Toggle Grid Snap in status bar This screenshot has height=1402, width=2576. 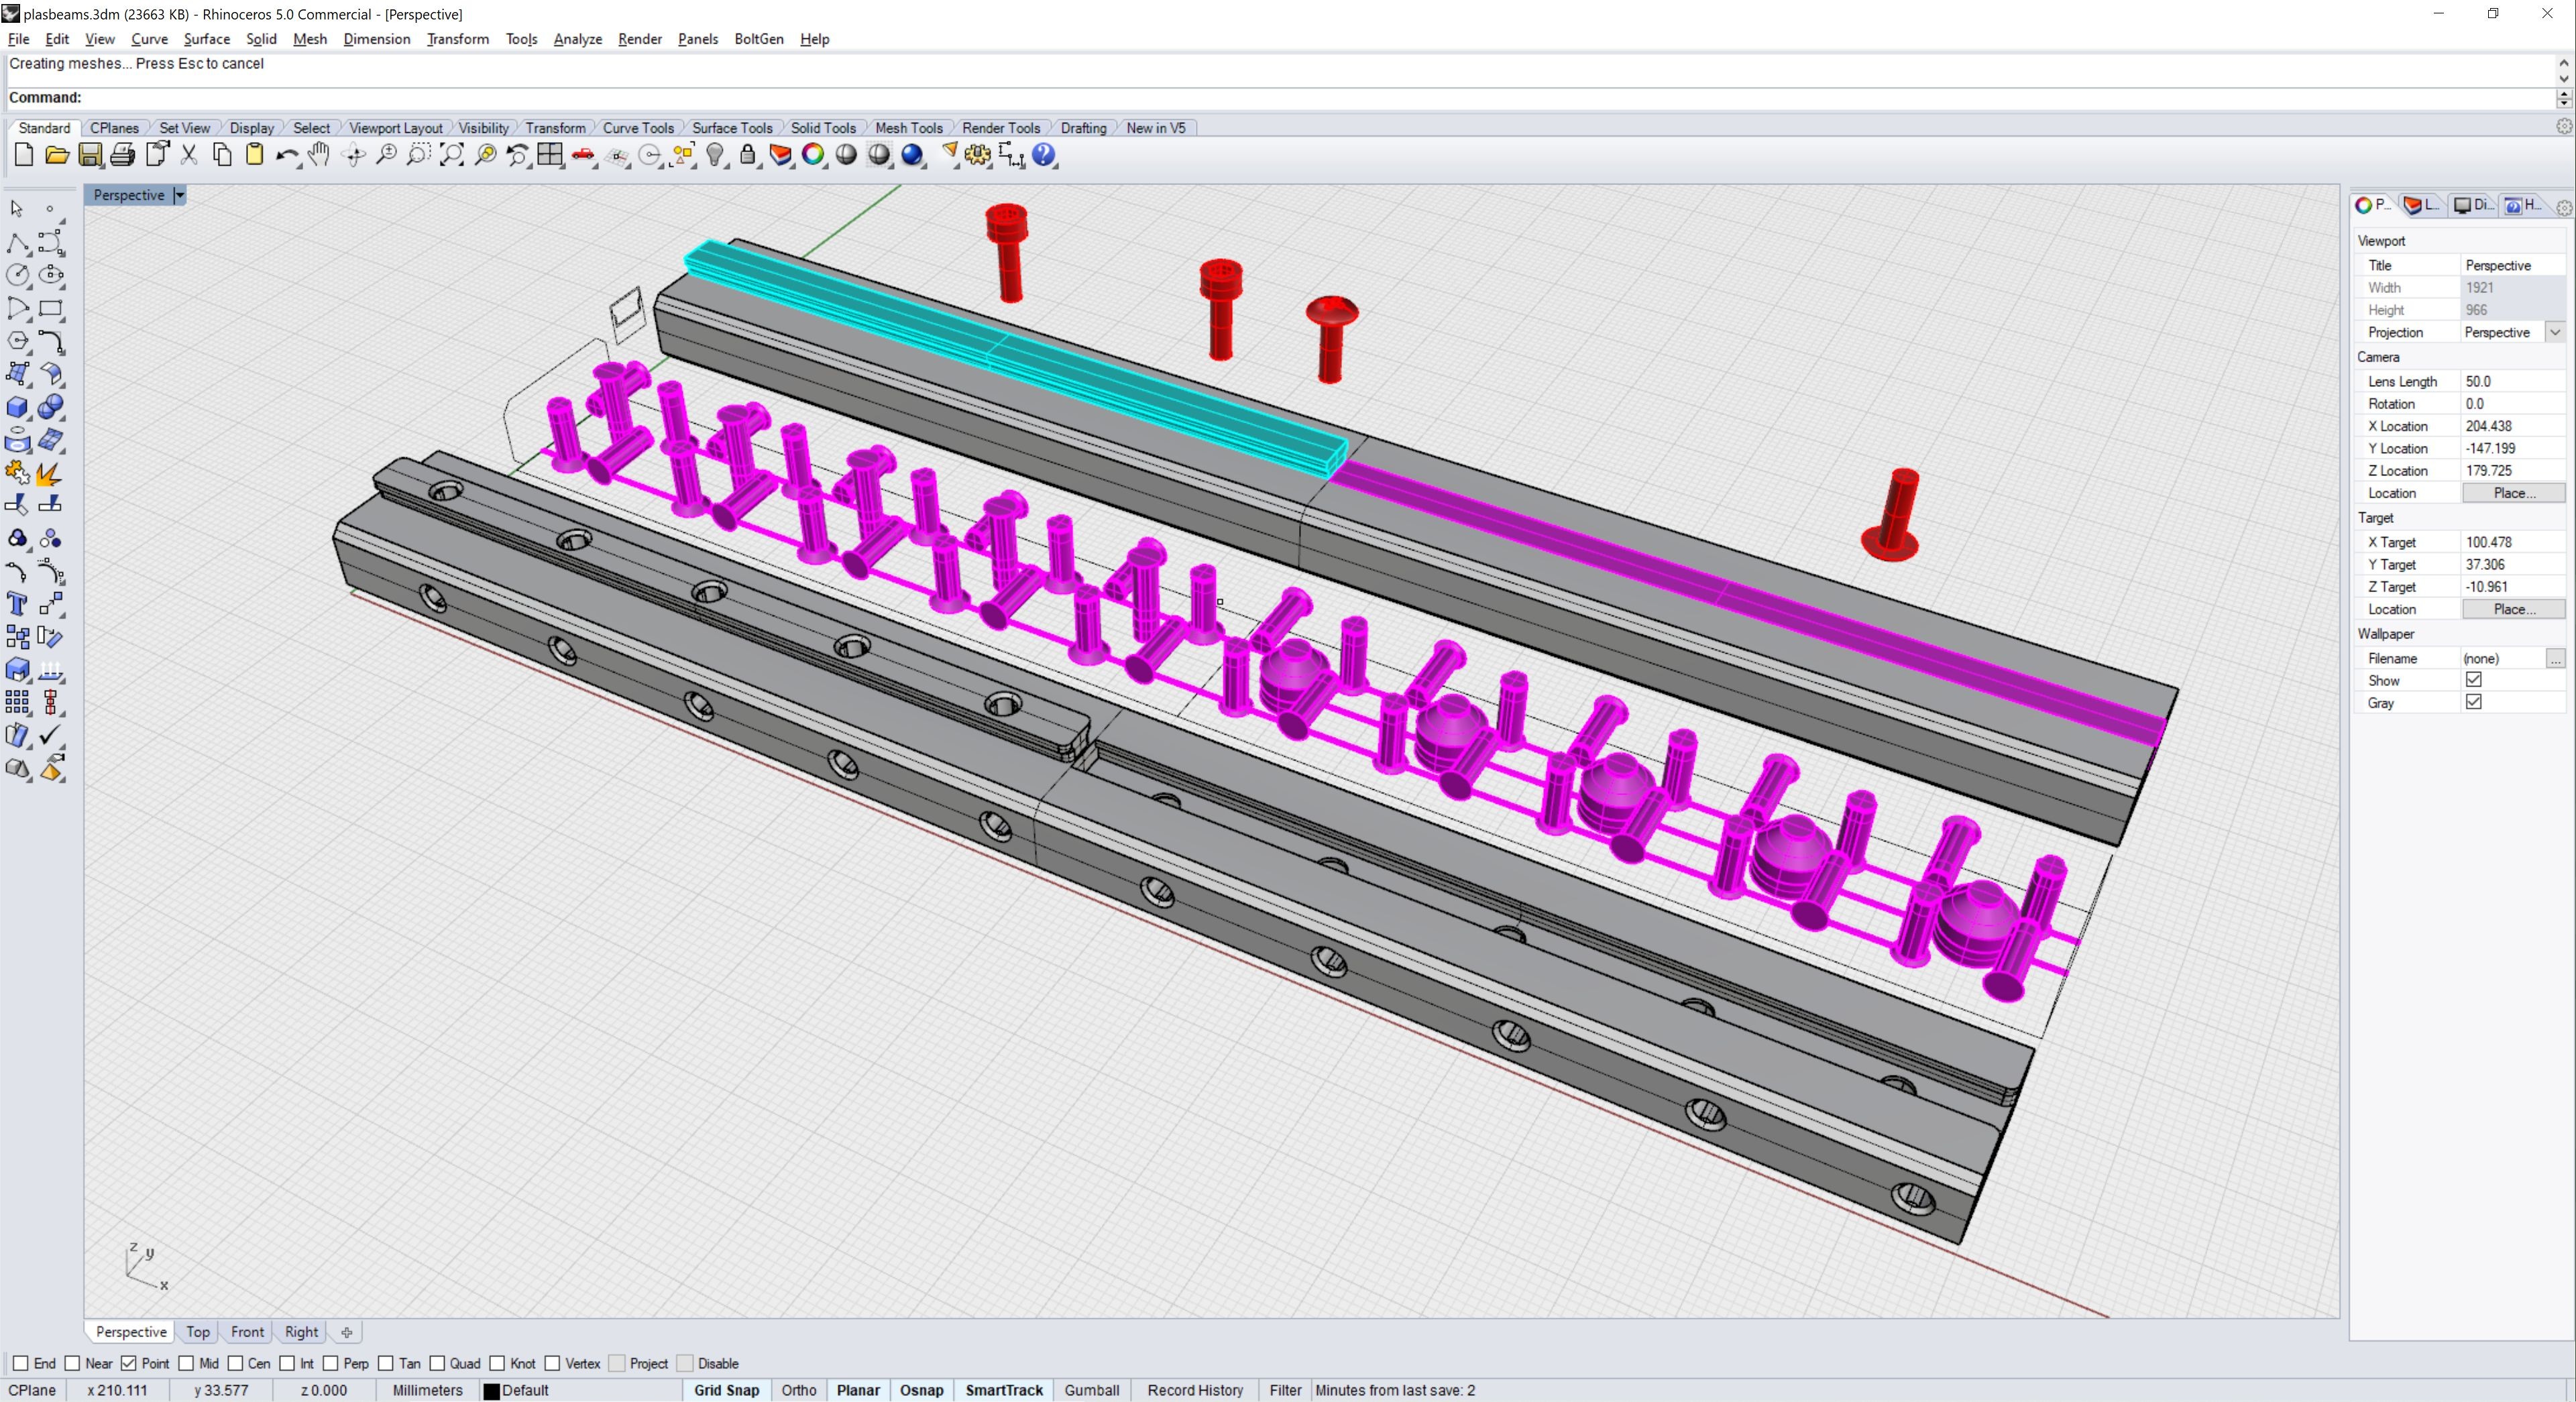click(727, 1390)
